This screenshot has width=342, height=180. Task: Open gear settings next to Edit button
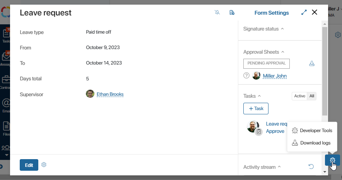(44, 165)
